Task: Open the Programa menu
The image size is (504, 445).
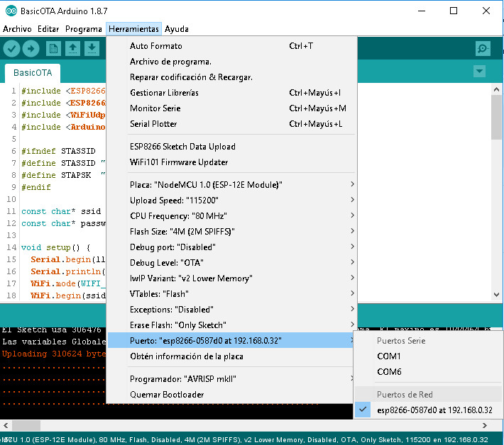Action: coord(84,29)
